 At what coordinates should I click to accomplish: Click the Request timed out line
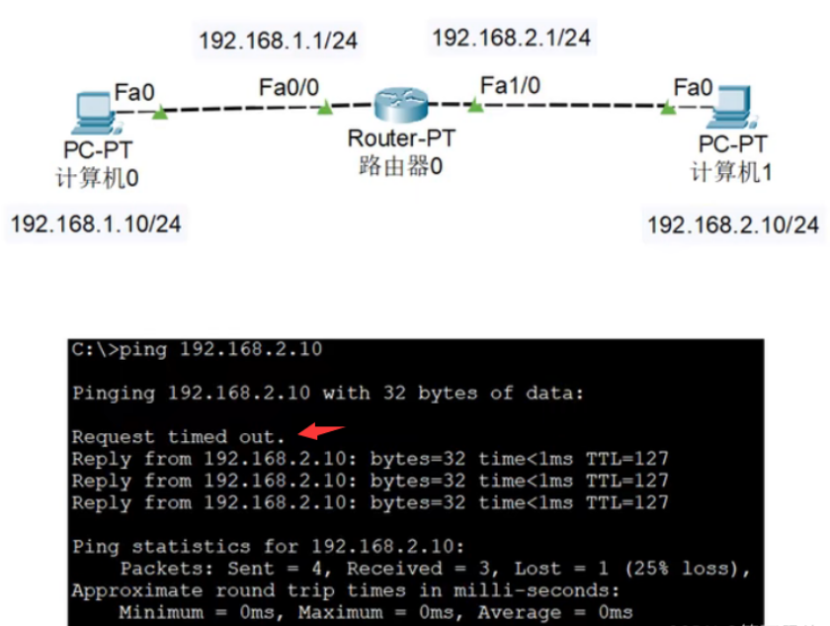tap(178, 436)
